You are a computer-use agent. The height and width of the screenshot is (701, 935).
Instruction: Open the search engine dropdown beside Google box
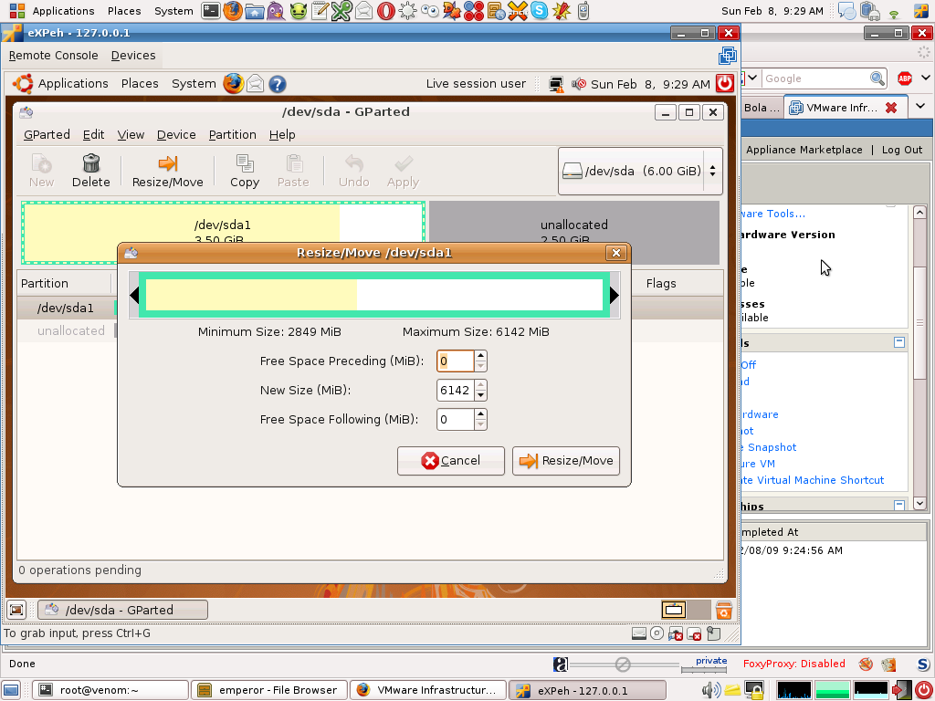752,78
